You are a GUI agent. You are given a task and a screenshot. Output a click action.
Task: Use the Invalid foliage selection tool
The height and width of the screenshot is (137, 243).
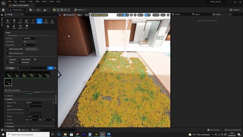(27, 21)
